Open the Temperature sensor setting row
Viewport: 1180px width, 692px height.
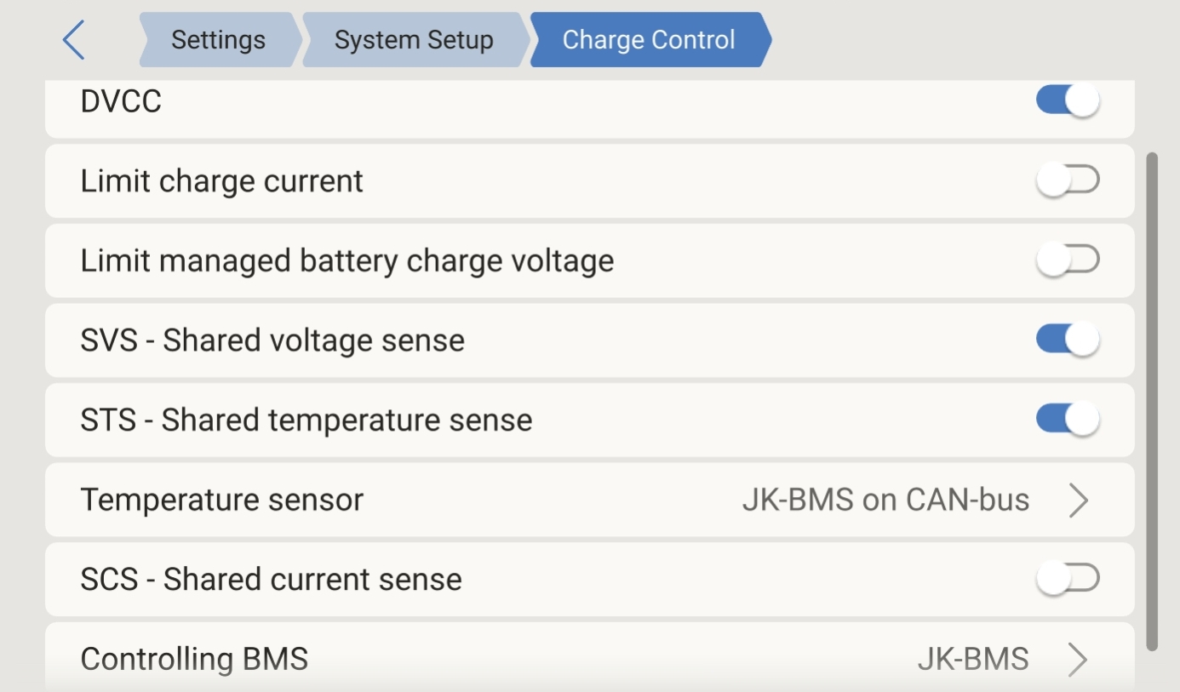(x=589, y=500)
